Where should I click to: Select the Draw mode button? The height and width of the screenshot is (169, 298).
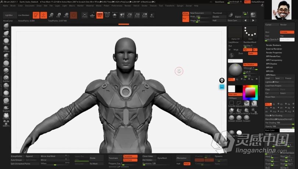[x=43, y=15]
